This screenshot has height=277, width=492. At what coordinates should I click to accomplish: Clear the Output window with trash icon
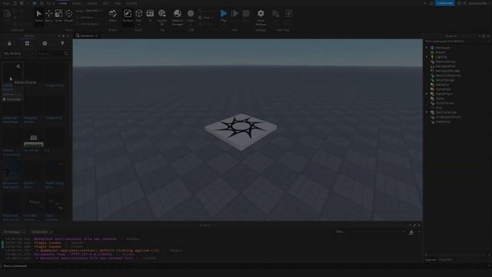click(411, 232)
